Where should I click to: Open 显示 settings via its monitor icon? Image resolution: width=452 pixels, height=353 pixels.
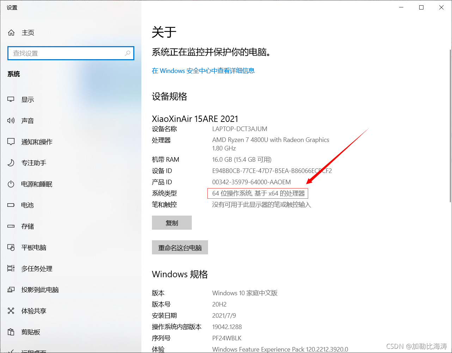pyautogui.click(x=11, y=100)
